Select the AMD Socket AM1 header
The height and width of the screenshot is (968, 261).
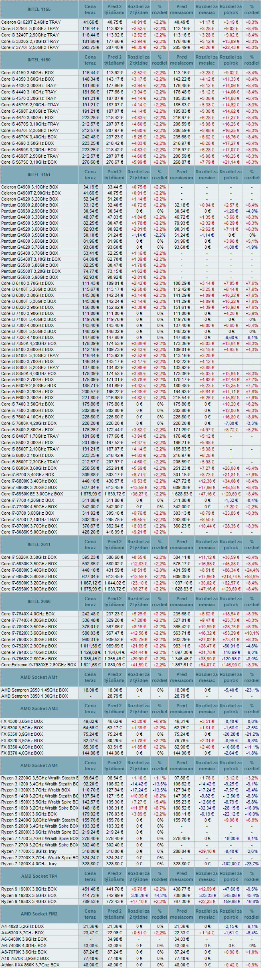point(39,677)
